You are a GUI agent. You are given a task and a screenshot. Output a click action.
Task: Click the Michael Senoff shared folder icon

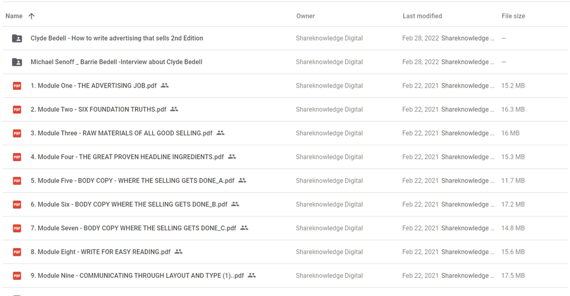coord(17,62)
